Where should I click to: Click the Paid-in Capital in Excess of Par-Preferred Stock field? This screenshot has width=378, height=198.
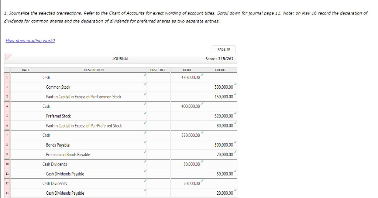[x=94, y=126]
